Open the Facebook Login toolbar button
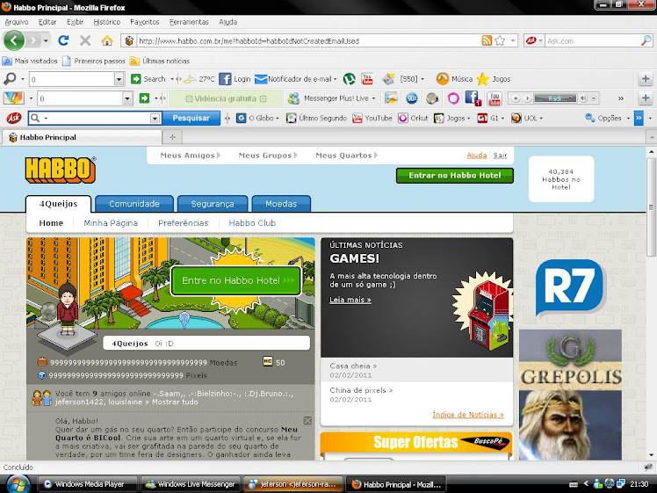Image resolution: width=657 pixels, height=493 pixels. [235, 79]
